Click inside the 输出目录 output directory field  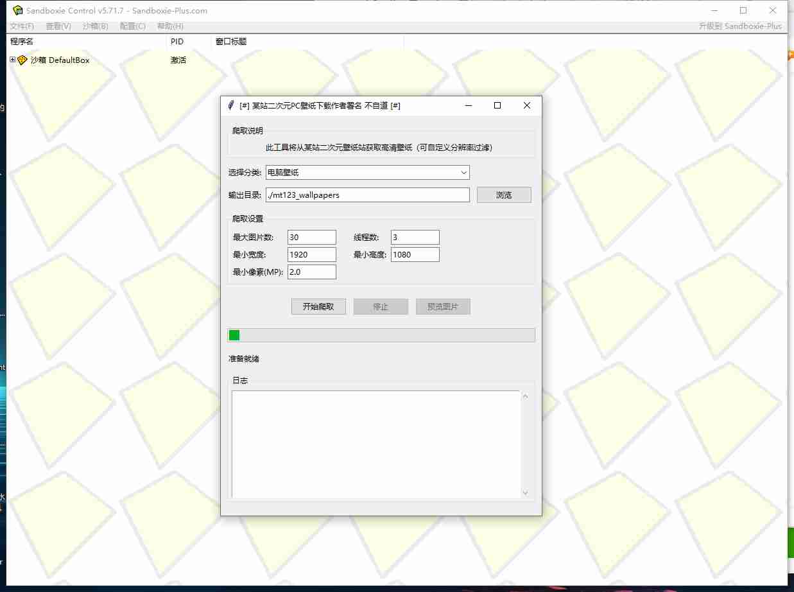(366, 195)
